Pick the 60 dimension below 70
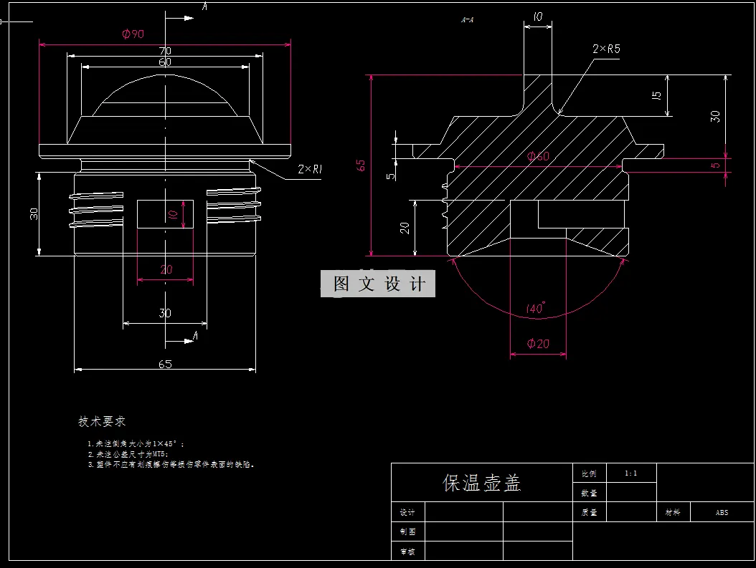 [x=165, y=62]
